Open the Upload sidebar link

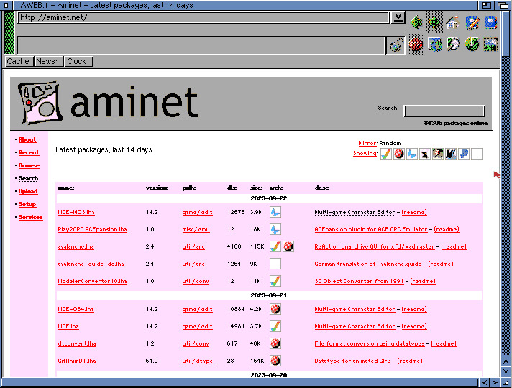click(x=28, y=192)
